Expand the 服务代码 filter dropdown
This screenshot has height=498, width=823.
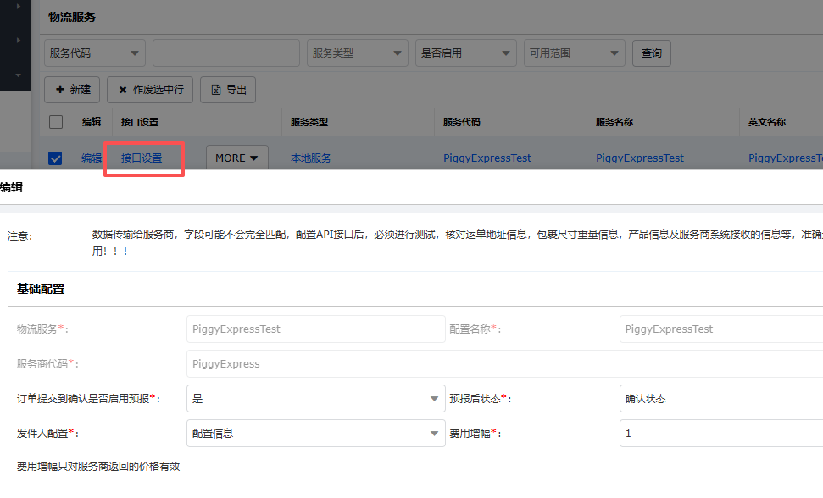(94, 53)
